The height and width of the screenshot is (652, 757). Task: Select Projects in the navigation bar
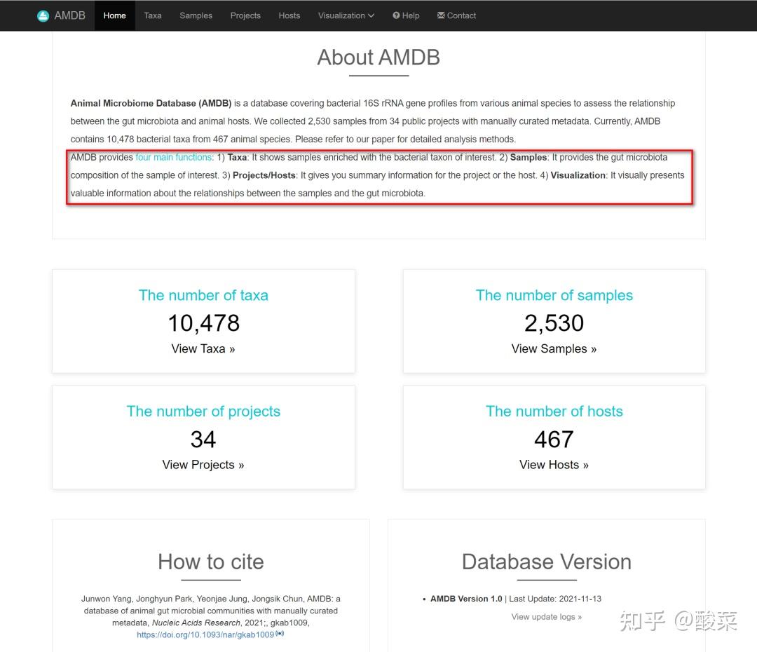[245, 15]
